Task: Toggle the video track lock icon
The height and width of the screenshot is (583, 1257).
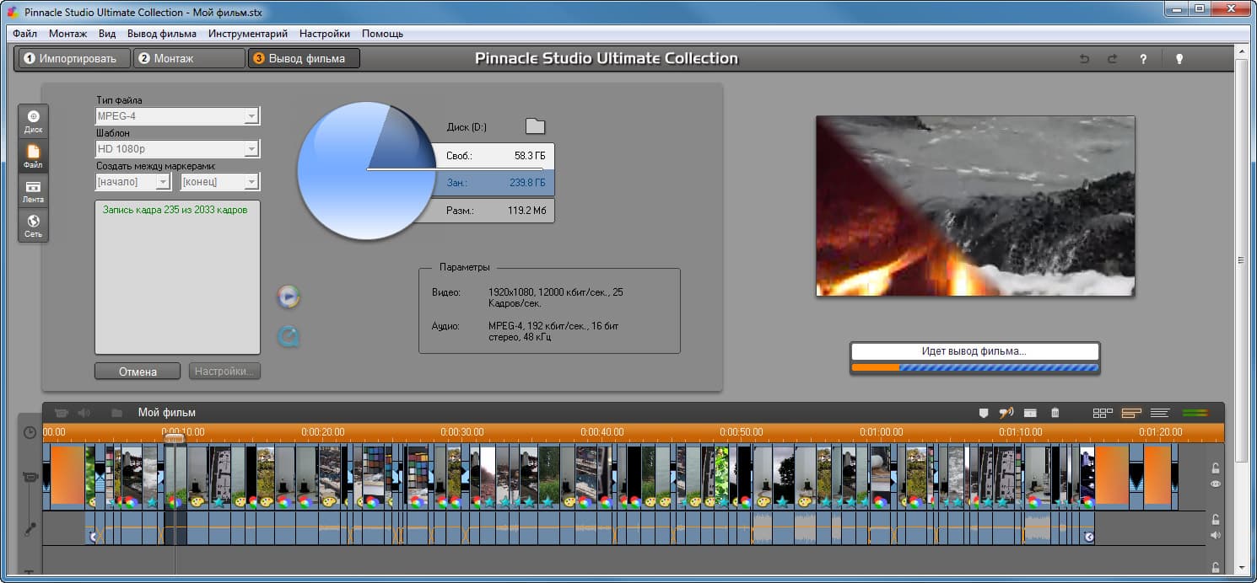Action: 1216,468
